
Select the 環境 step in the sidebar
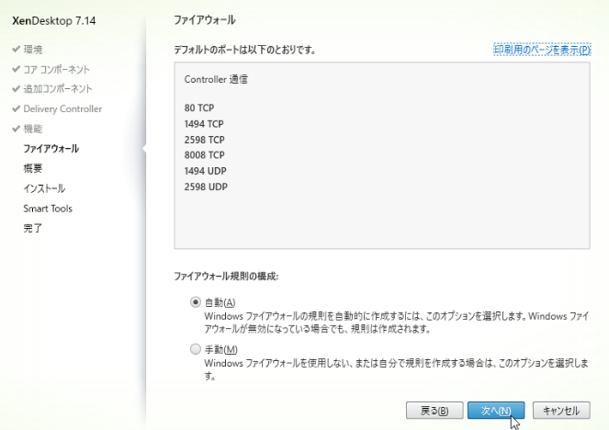tap(33, 50)
